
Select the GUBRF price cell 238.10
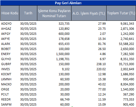coord(101,64)
